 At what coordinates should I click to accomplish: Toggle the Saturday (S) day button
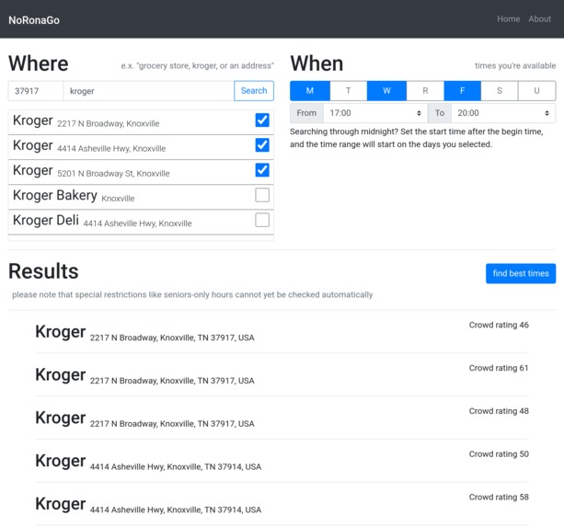[500, 90]
